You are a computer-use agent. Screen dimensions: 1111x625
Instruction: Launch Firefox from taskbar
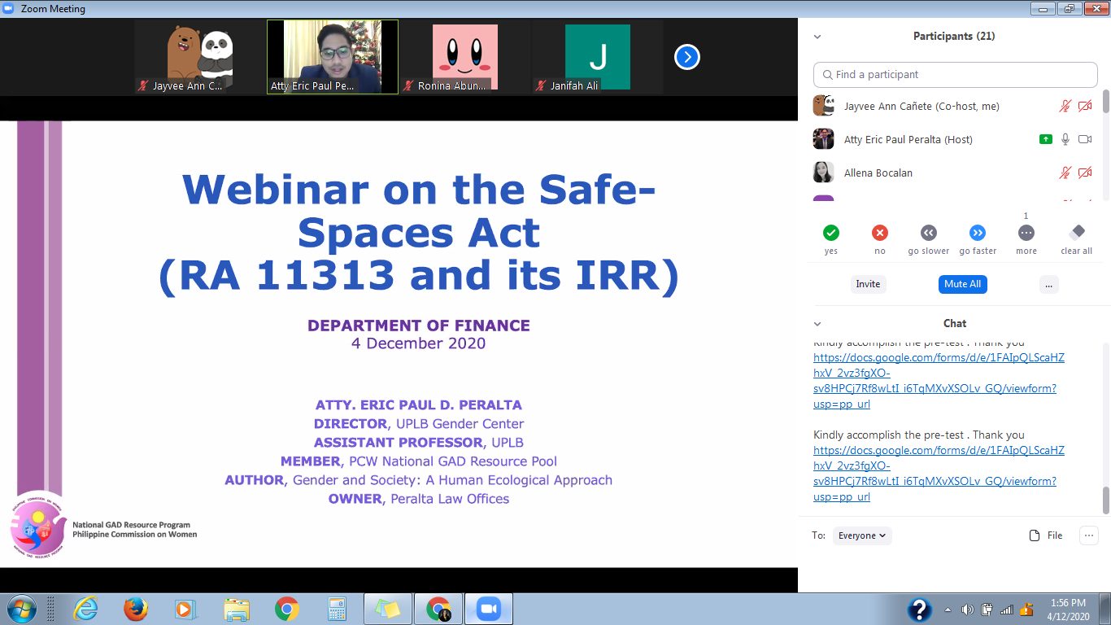click(x=136, y=610)
